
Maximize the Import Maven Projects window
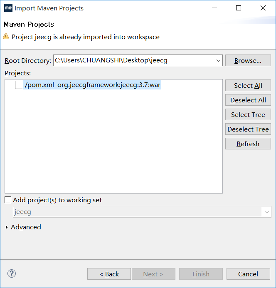tap(239, 8)
